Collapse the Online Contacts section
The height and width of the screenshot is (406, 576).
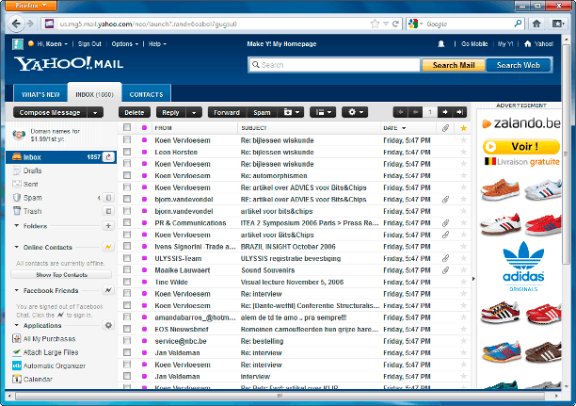pyautogui.click(x=17, y=247)
